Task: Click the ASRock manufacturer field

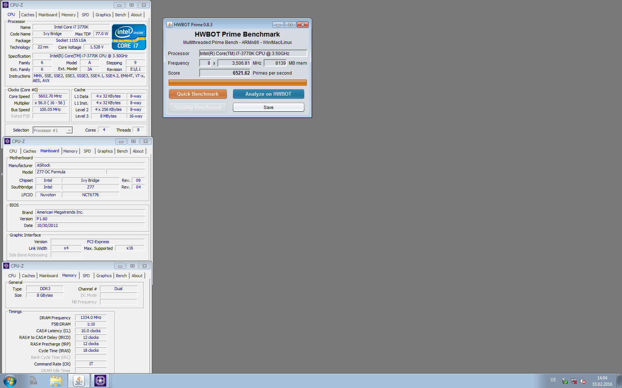Action: coord(90,165)
